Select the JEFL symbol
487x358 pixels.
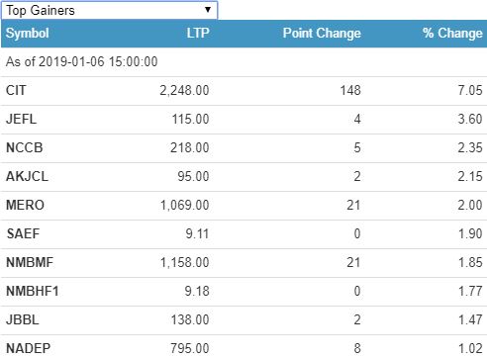(x=21, y=119)
